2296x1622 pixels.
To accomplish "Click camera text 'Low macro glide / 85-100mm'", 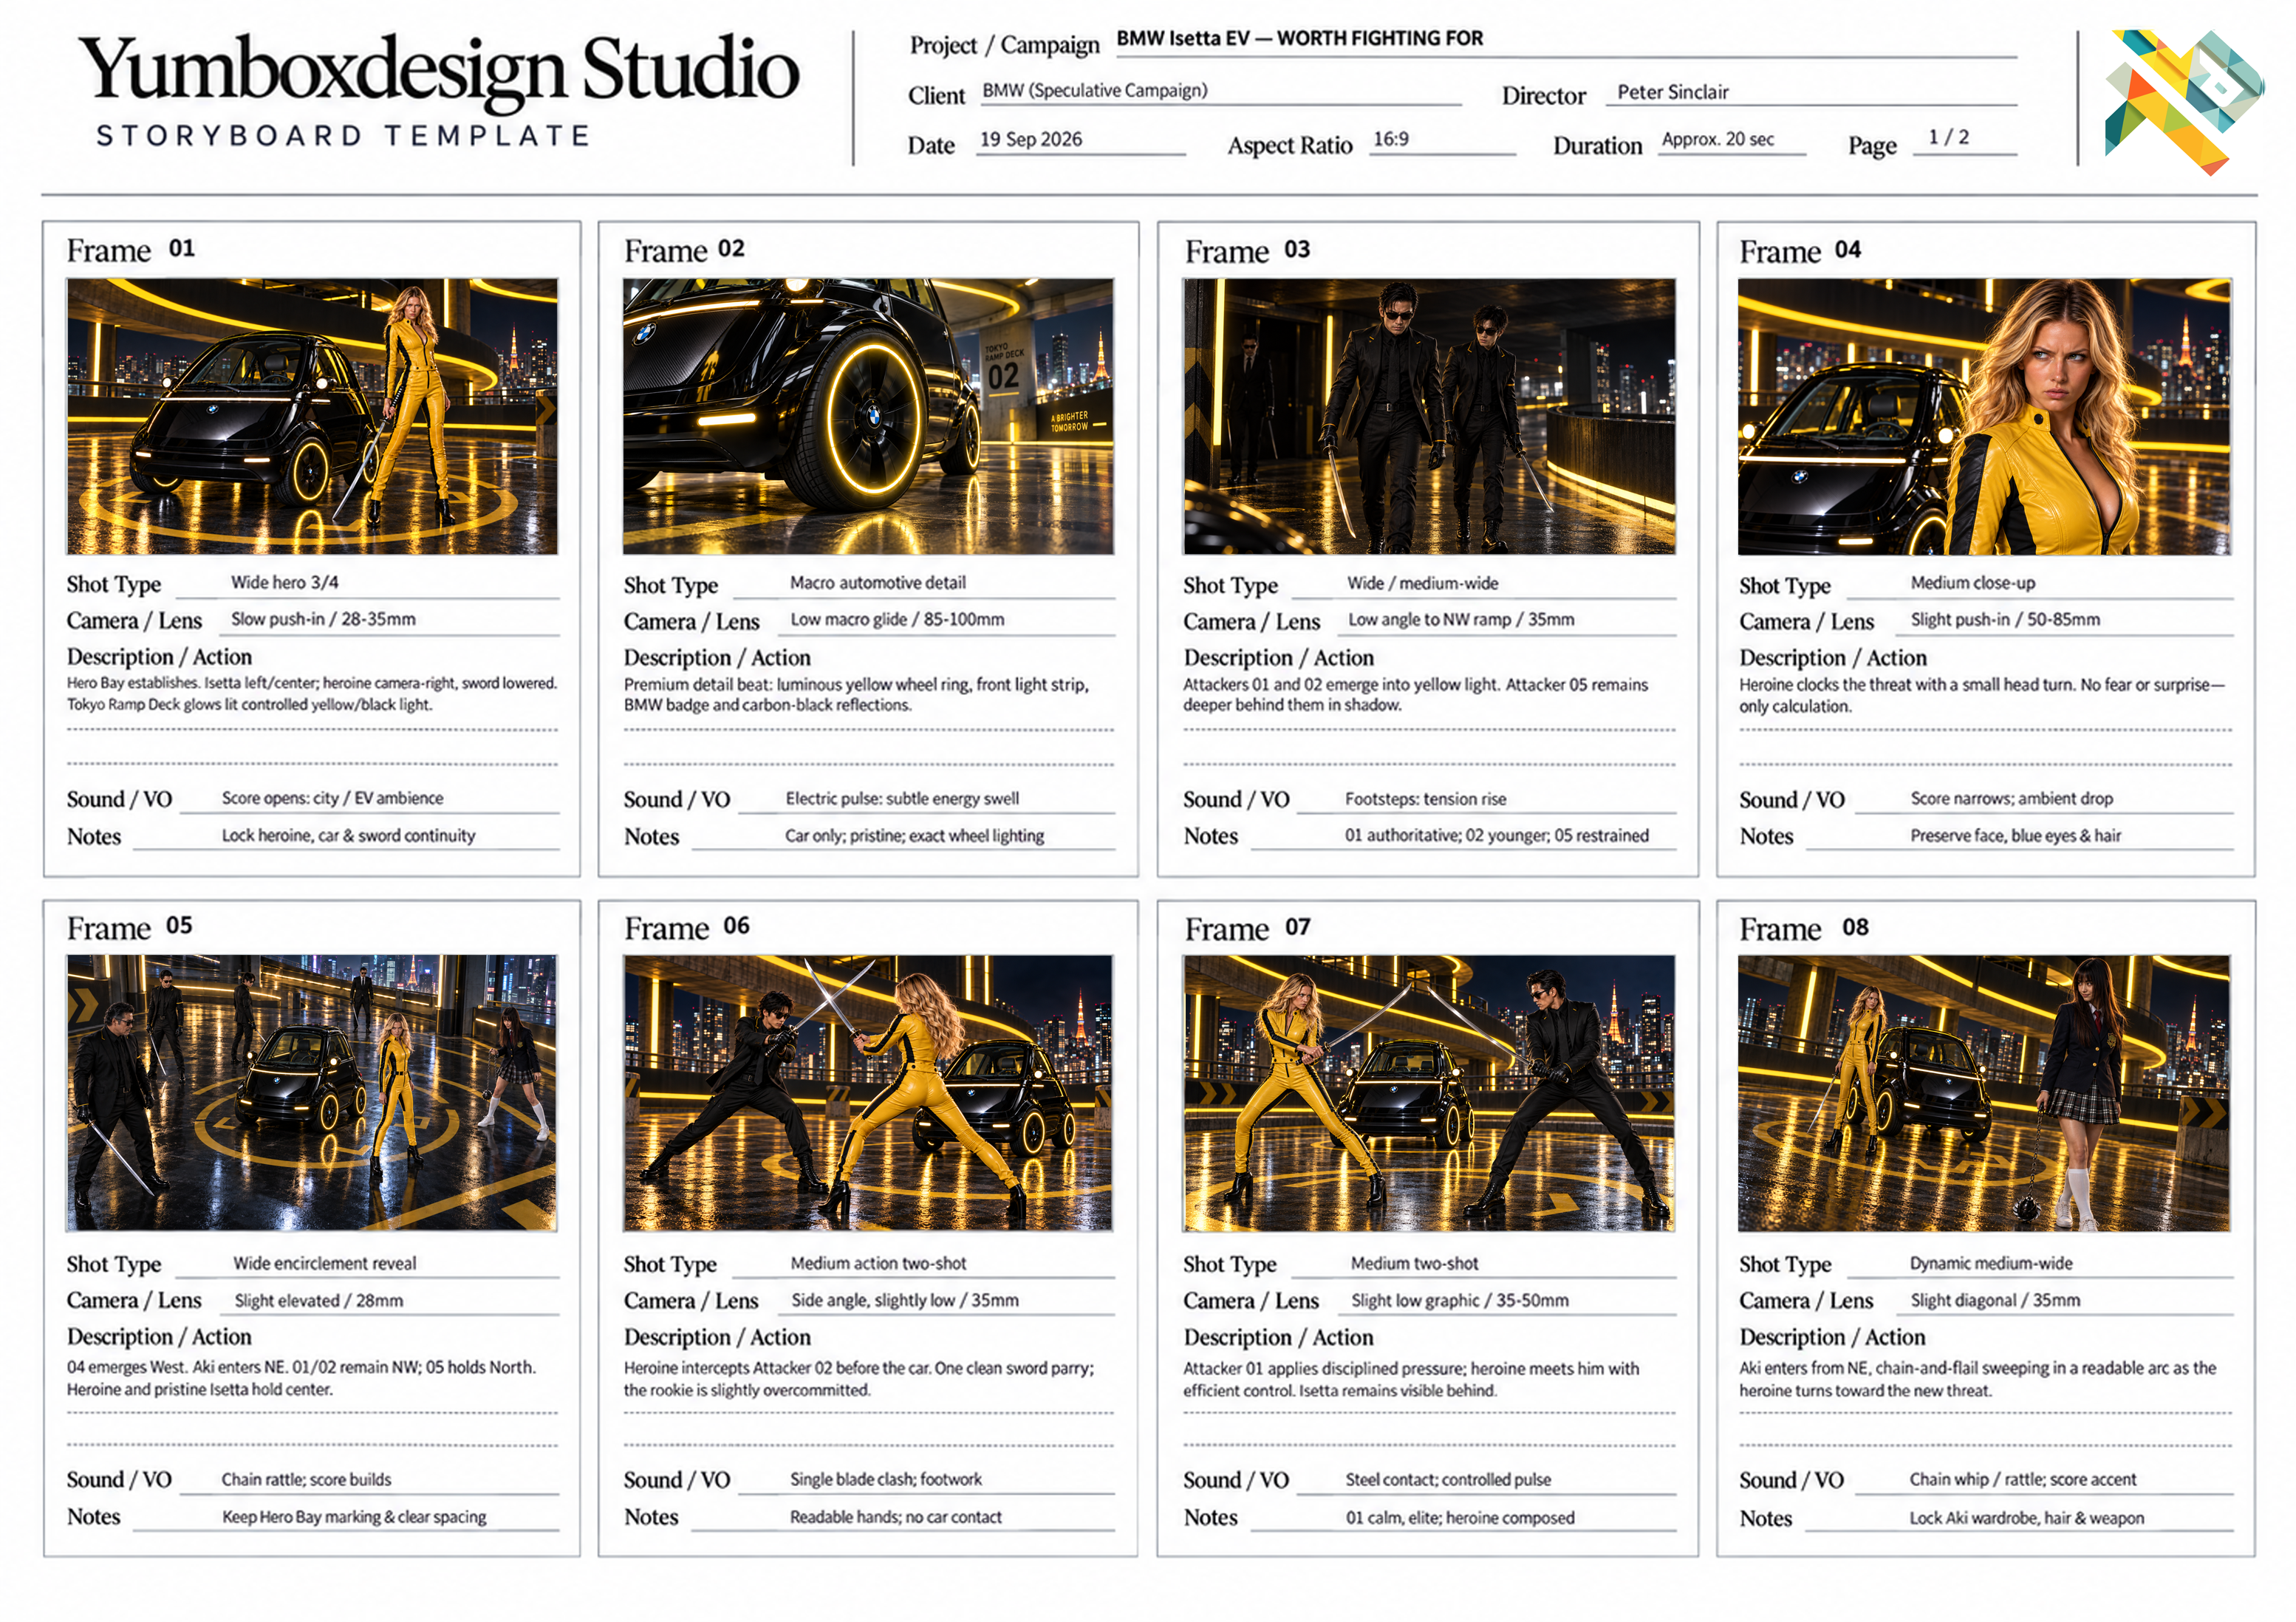I will [x=897, y=619].
